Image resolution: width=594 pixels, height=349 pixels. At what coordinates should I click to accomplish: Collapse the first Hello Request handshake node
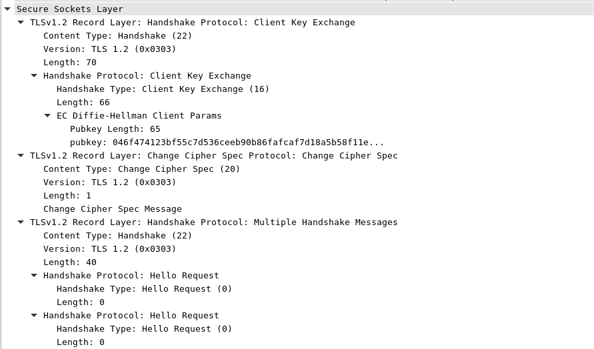(34, 275)
